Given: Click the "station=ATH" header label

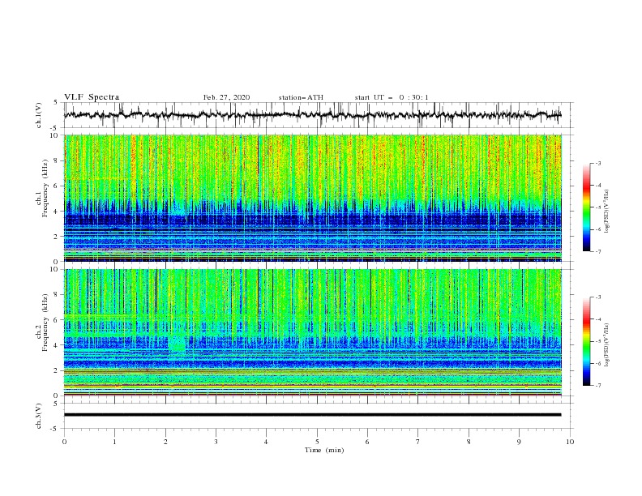Looking at the screenshot, I should [x=301, y=97].
